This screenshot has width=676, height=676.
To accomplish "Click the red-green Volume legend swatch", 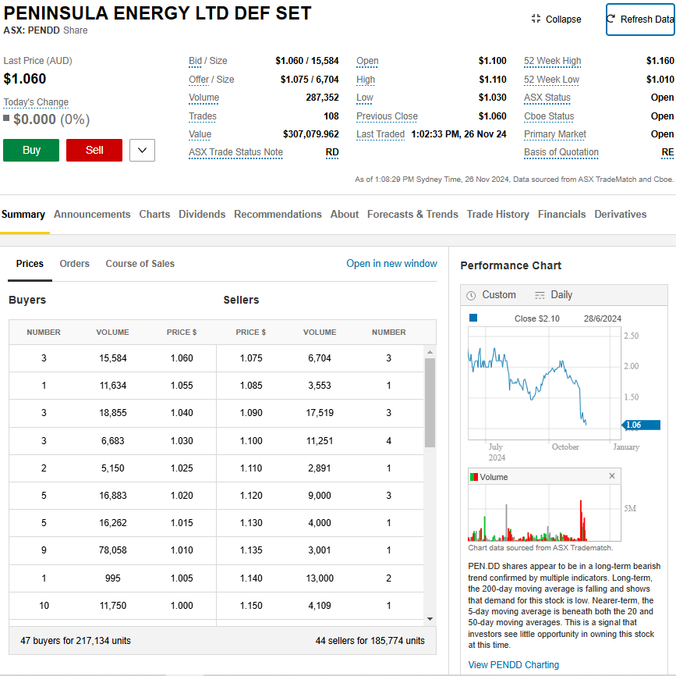I will 474,477.
